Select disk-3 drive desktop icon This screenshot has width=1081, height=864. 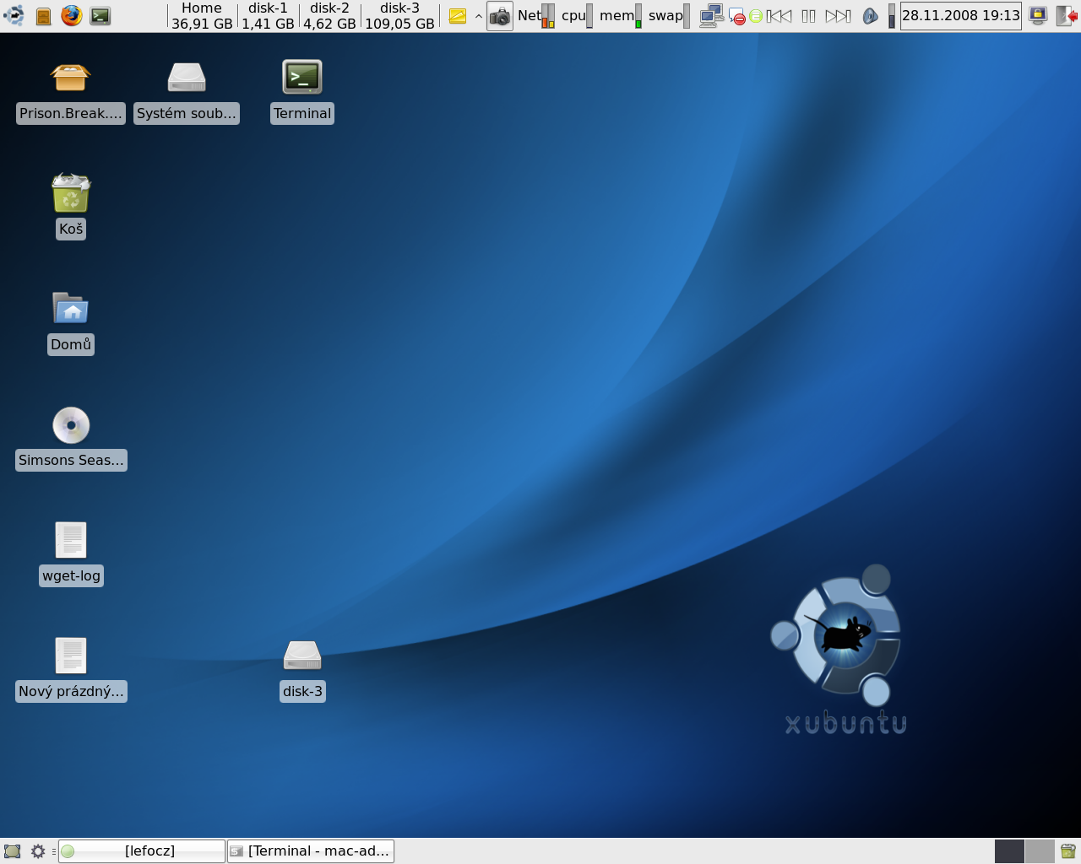(302, 671)
